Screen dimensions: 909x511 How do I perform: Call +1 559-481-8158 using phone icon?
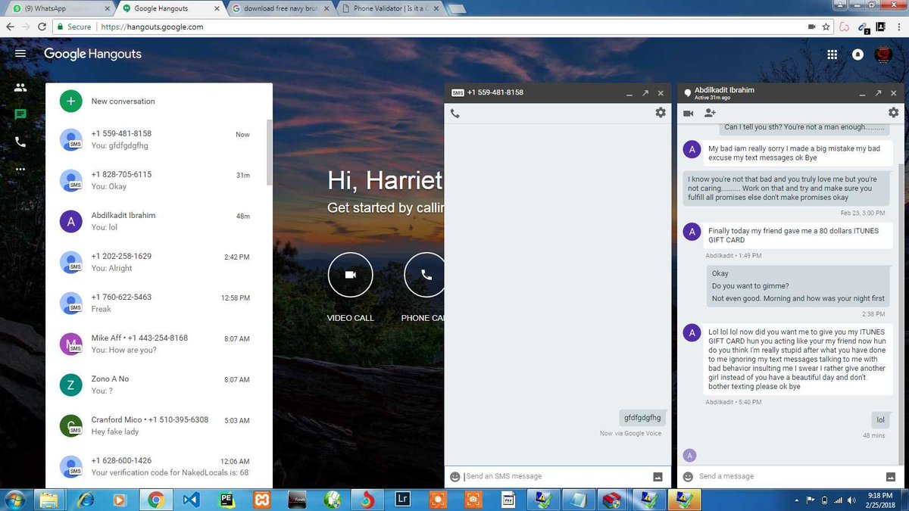pos(455,114)
